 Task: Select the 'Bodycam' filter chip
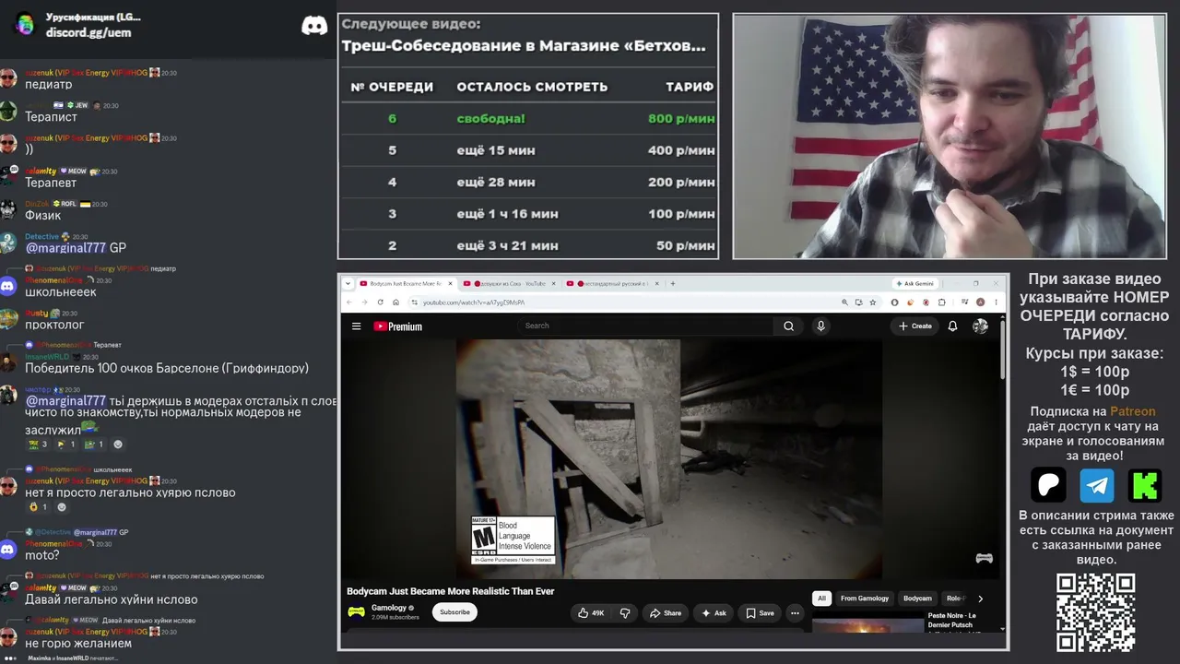(x=917, y=599)
